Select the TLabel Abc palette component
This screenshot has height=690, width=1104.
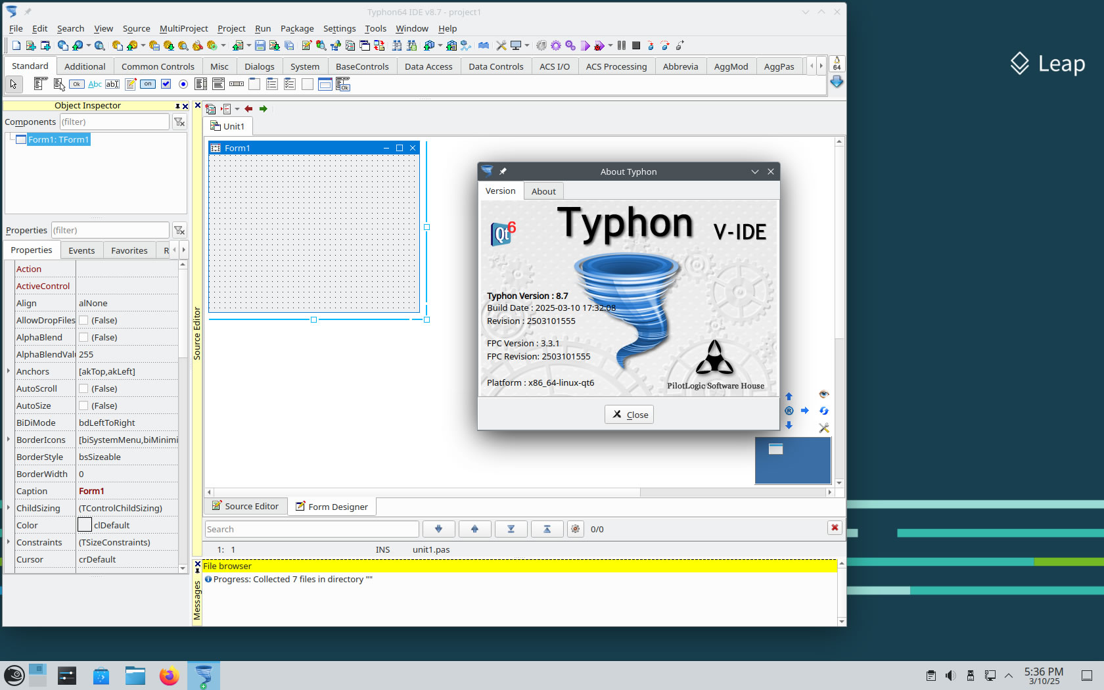[x=95, y=84]
